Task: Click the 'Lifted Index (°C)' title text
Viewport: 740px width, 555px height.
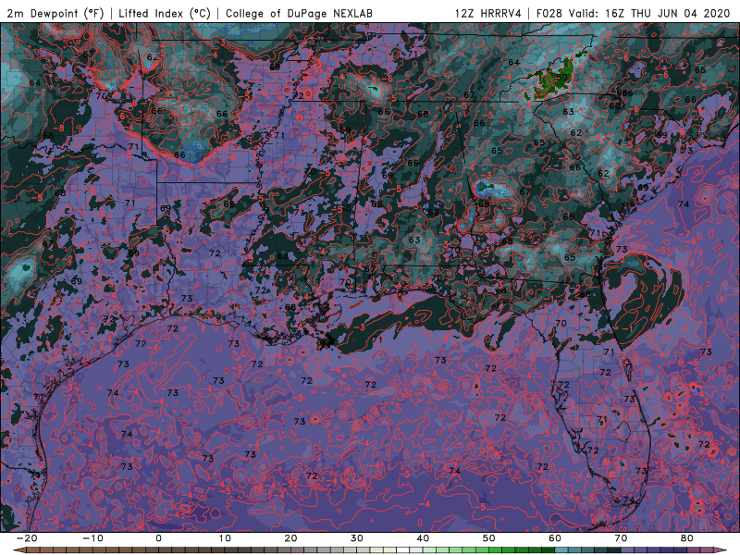Action: point(165,13)
